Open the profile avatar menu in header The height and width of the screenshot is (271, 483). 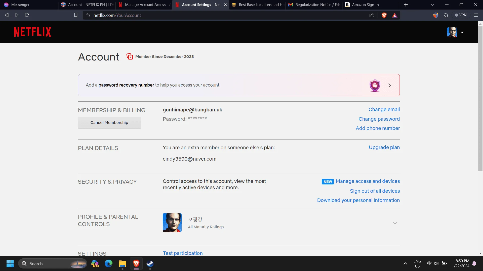[452, 32]
